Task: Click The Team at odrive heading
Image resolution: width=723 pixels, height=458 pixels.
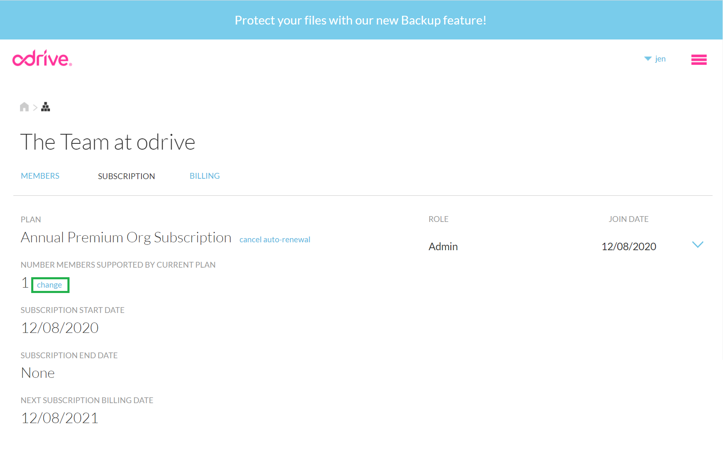Action: pyautogui.click(x=107, y=142)
